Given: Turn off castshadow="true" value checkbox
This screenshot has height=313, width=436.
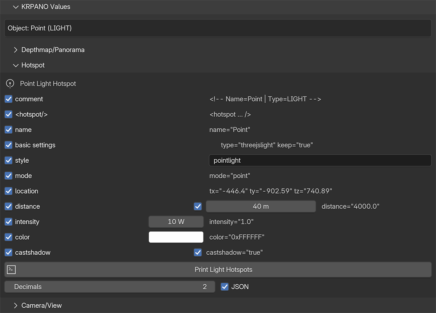Looking at the screenshot, I should click(198, 252).
